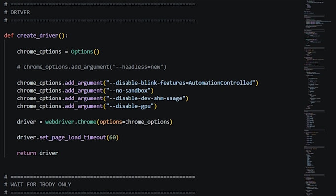Viewport: 336px width, 196px height.
Task: Click 'driver' after the return keyword
Action: (48, 153)
